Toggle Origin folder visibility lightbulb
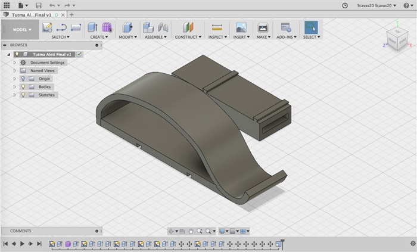Viewport: 417px width, 252px height. (x=23, y=79)
